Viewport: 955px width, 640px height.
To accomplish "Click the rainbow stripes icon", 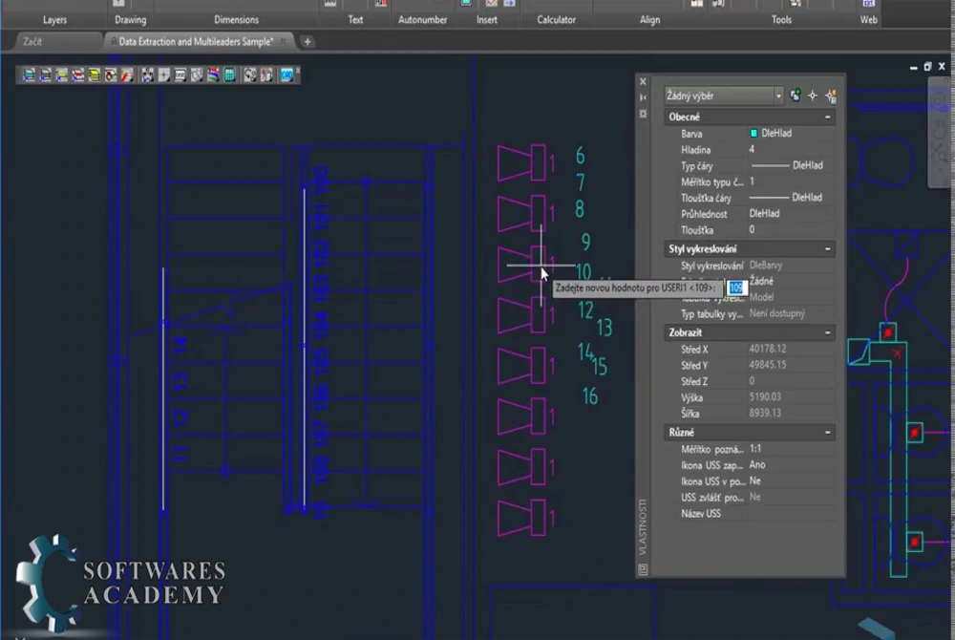I will (213, 75).
